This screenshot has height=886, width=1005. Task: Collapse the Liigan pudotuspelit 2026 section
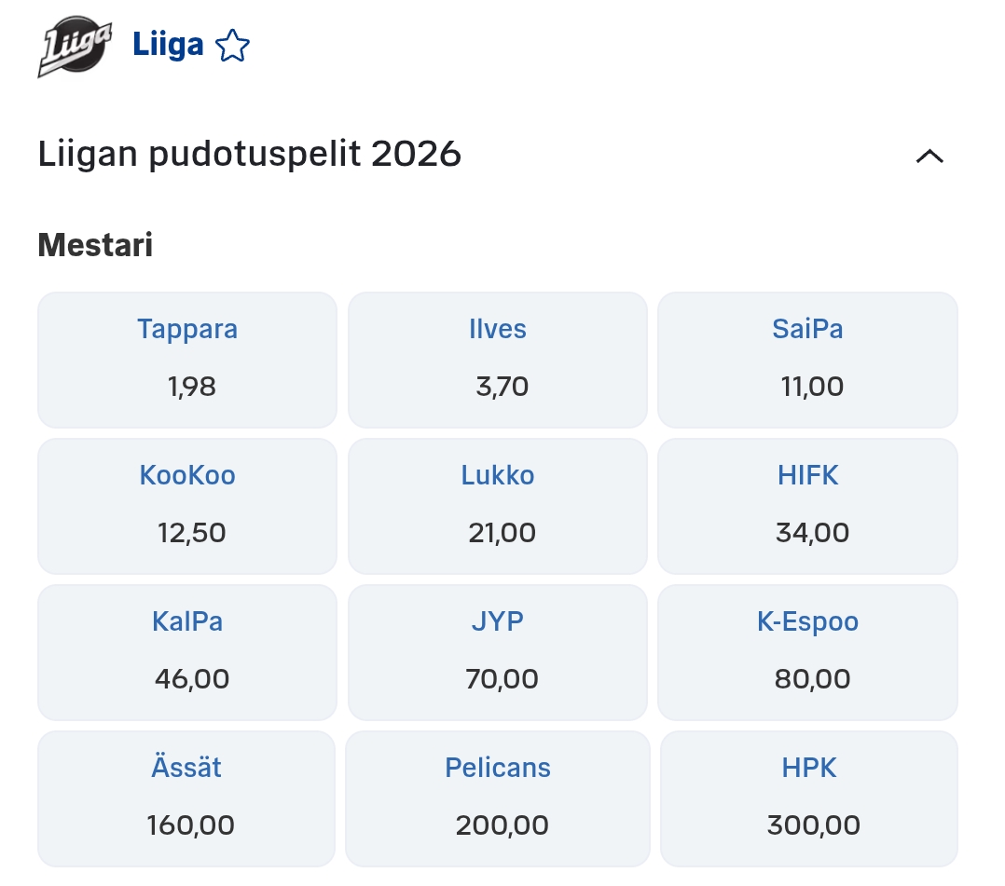click(x=929, y=156)
